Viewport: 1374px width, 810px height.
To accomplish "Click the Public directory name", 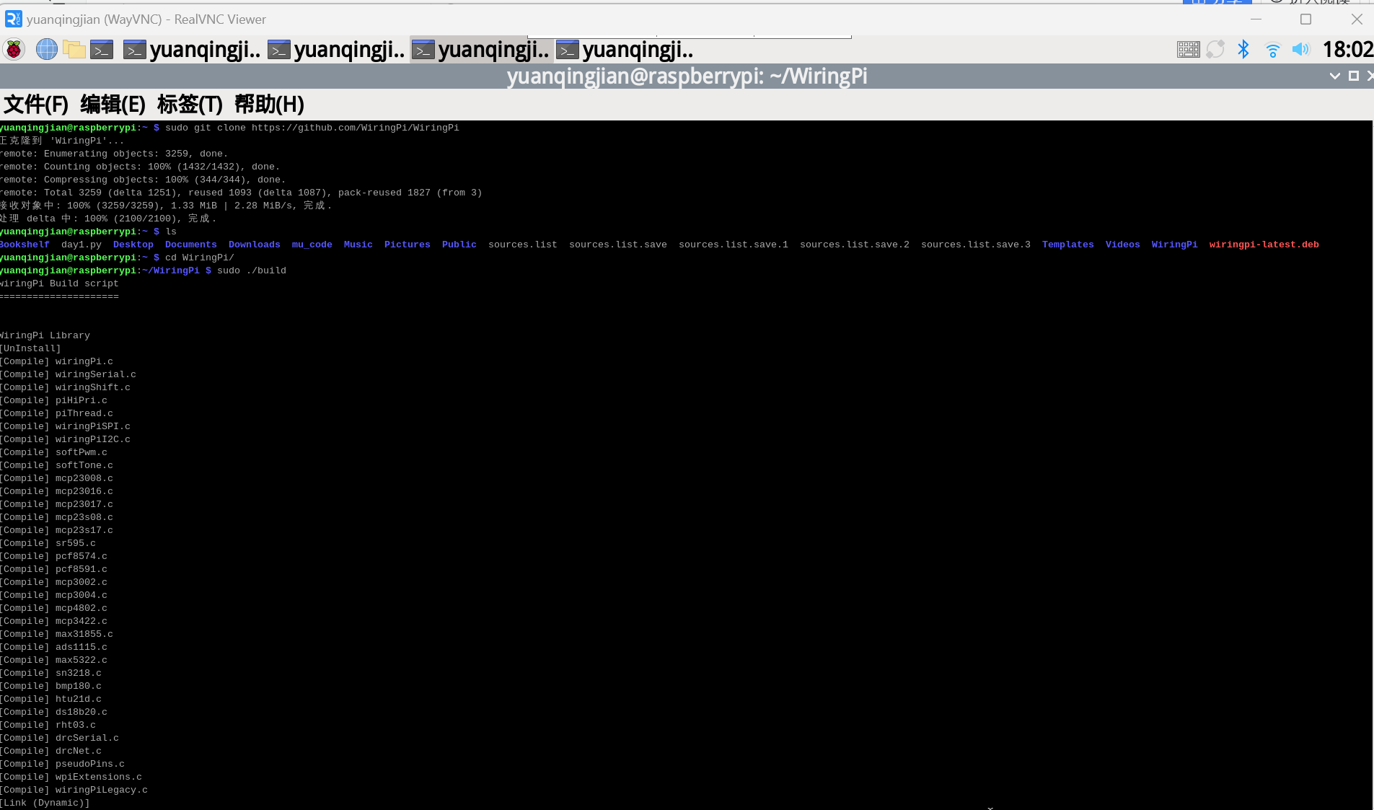I will click(459, 245).
